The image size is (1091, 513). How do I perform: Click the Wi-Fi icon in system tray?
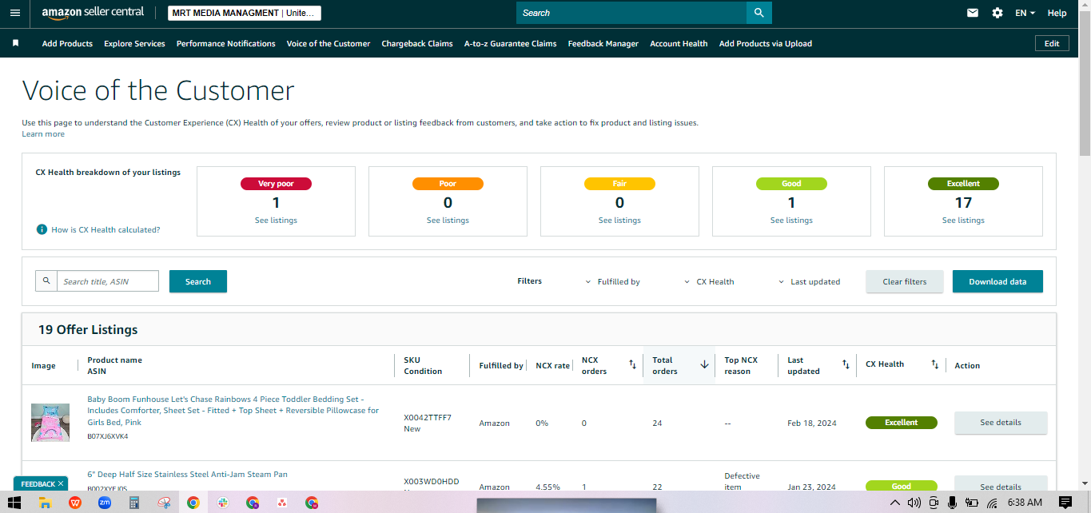992,503
